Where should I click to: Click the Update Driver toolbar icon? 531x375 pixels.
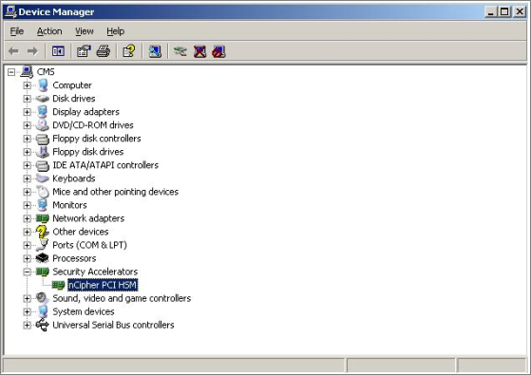pos(180,51)
